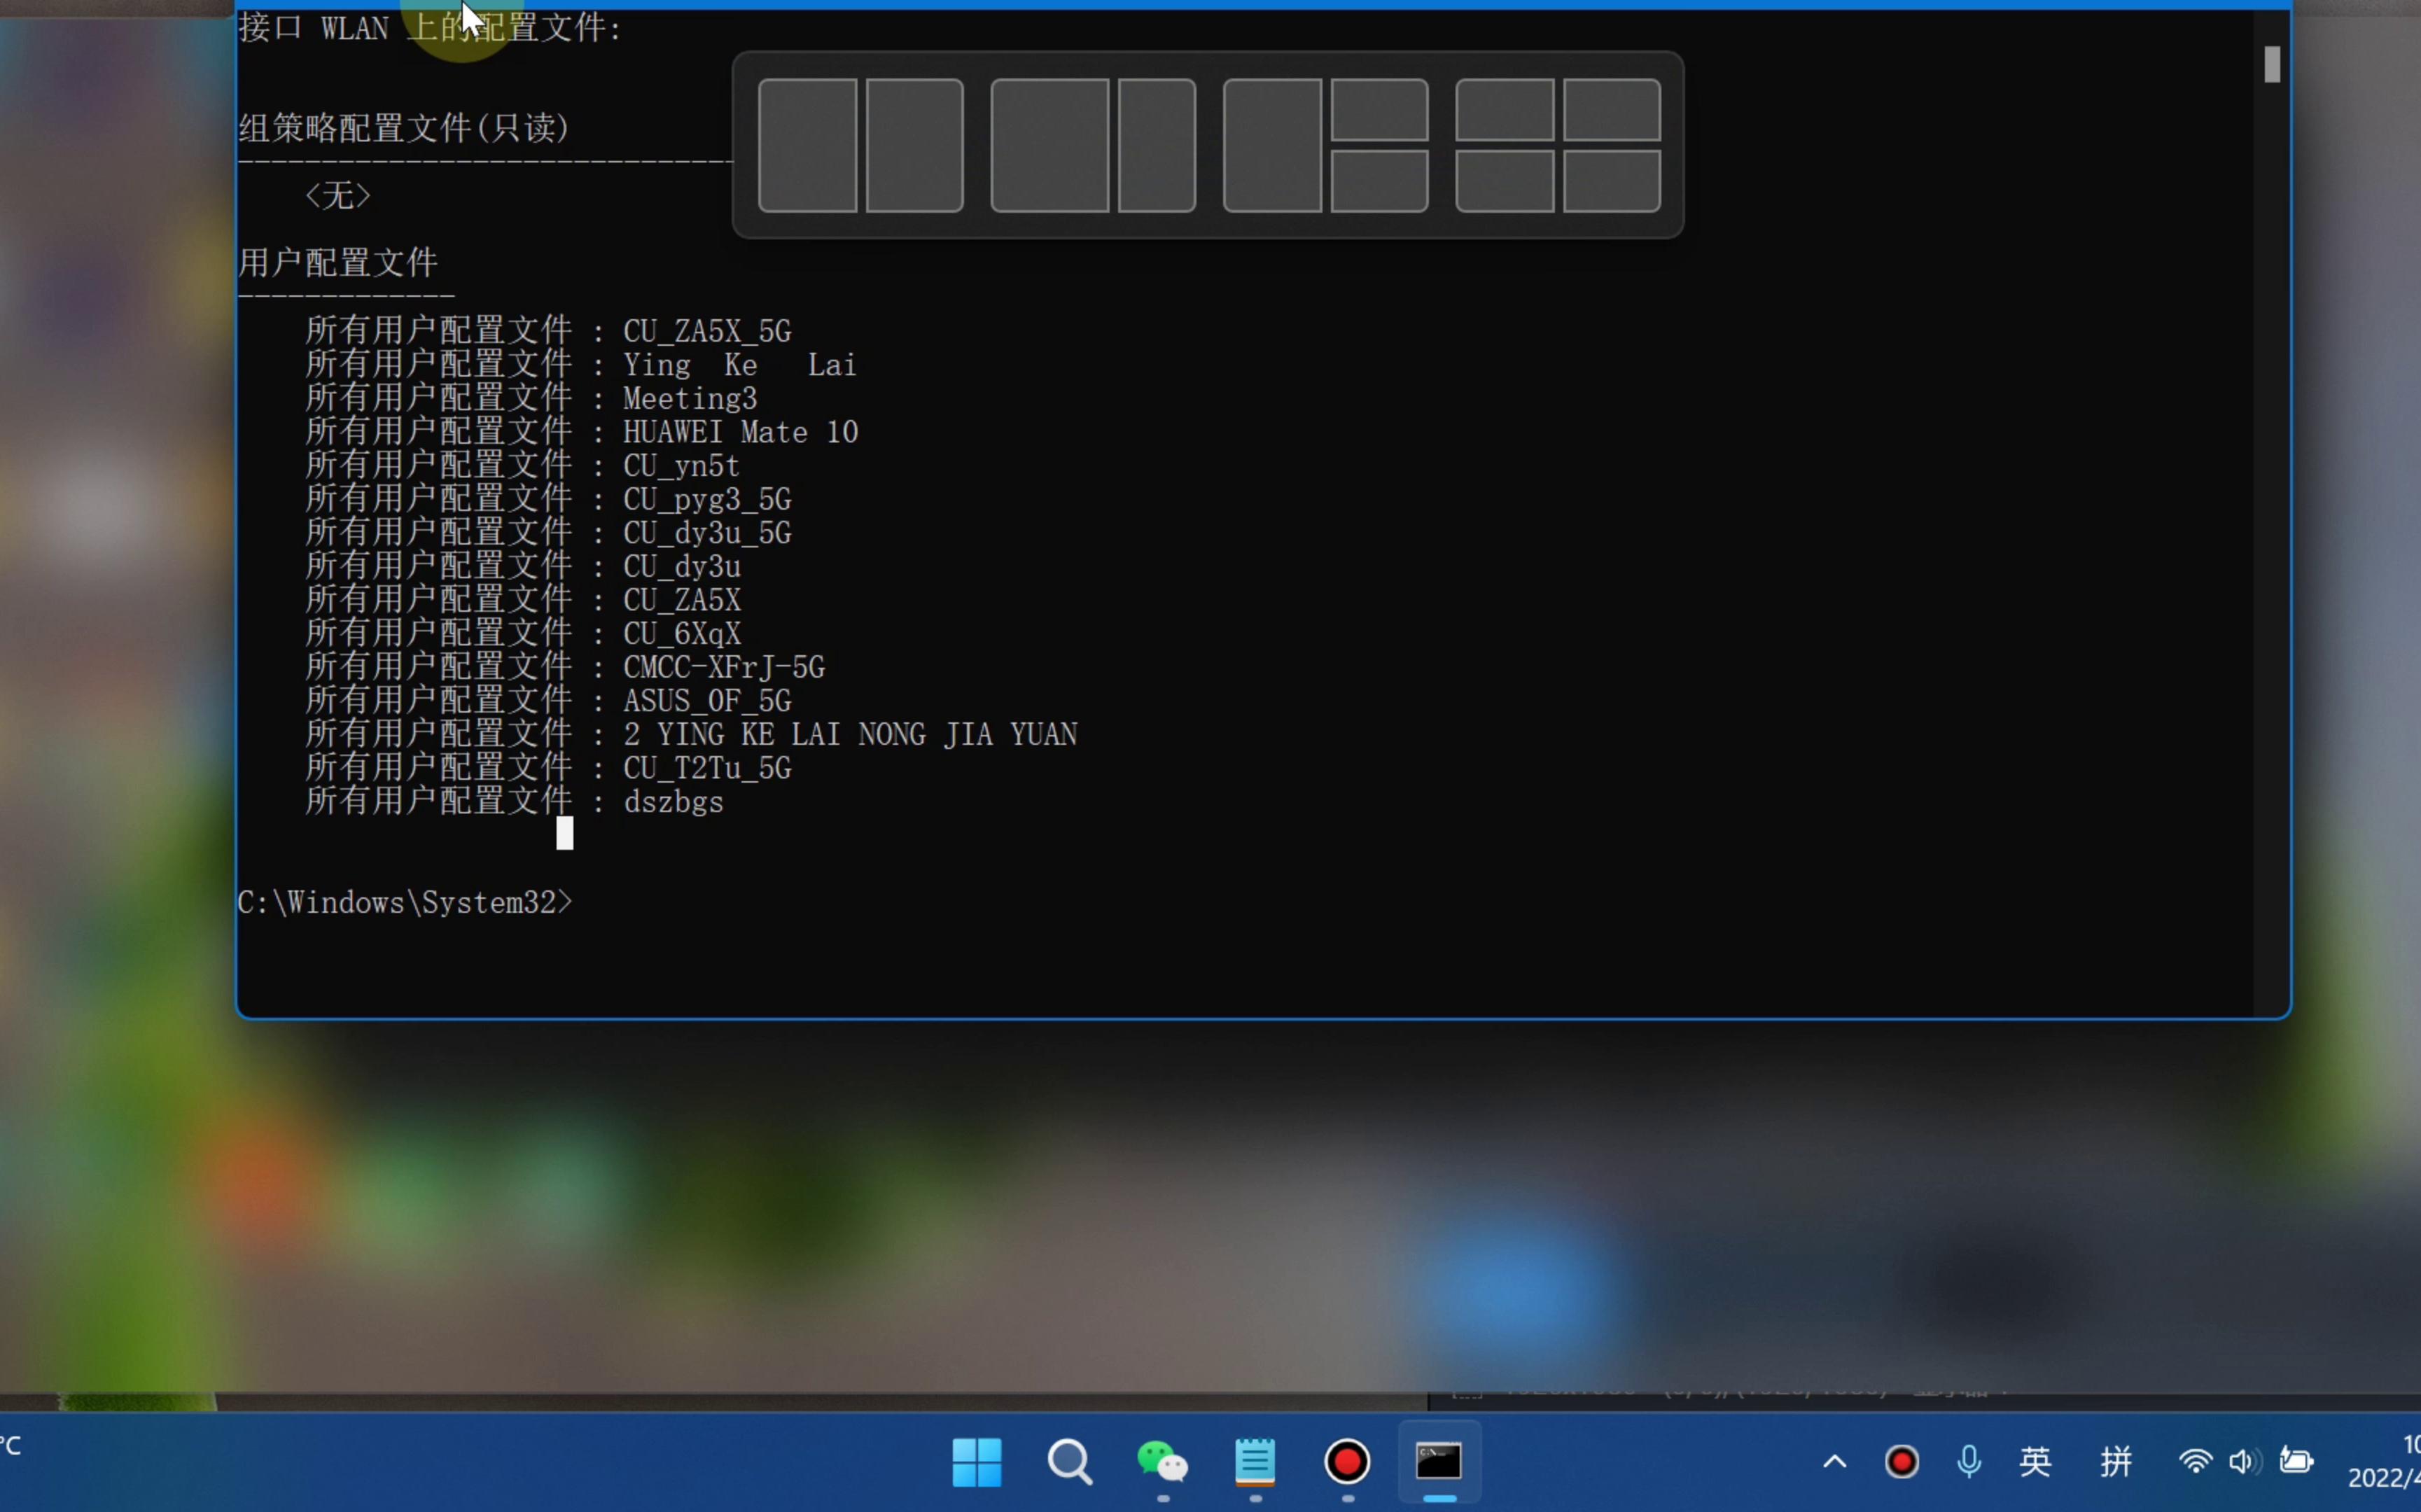Viewport: 2421px width, 1512px height.
Task: Snap window to bottom-left quadrant of fourth layout
Action: point(1504,181)
